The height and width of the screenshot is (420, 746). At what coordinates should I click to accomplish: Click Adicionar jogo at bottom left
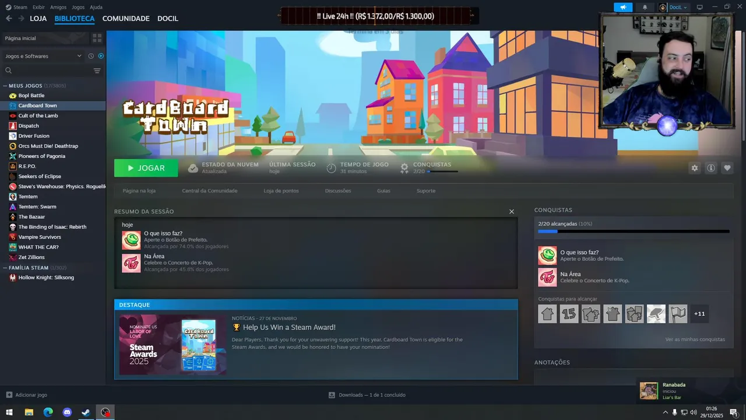[26, 395]
